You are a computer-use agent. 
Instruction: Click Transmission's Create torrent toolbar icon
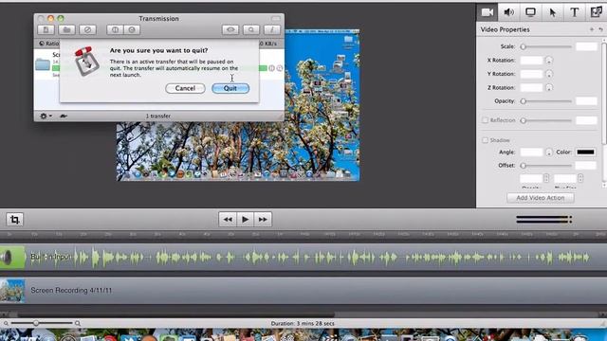[x=46, y=29]
